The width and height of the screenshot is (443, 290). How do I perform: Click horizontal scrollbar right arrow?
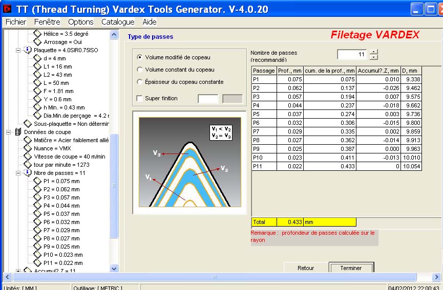[436, 277]
